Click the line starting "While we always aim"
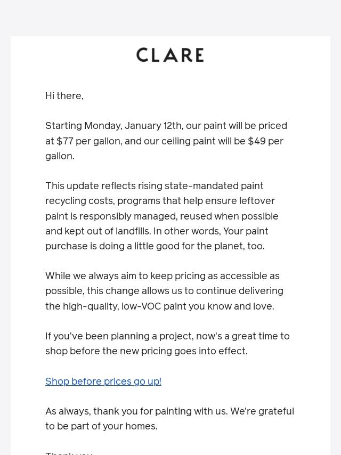The height and width of the screenshot is (455, 341). [x=162, y=276]
